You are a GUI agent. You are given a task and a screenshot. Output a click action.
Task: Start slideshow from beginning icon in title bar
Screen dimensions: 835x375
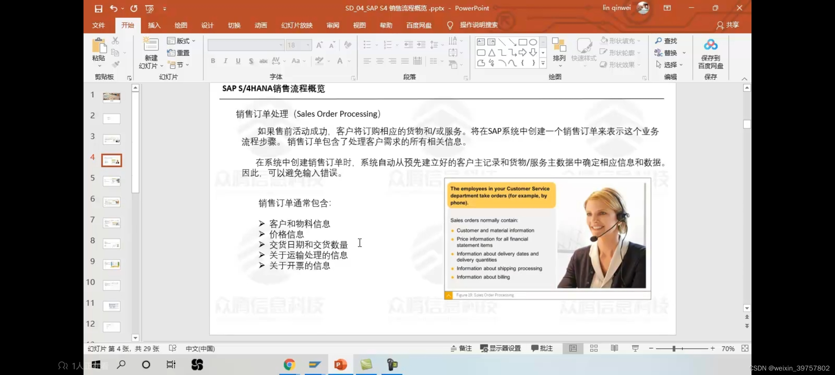(x=150, y=9)
